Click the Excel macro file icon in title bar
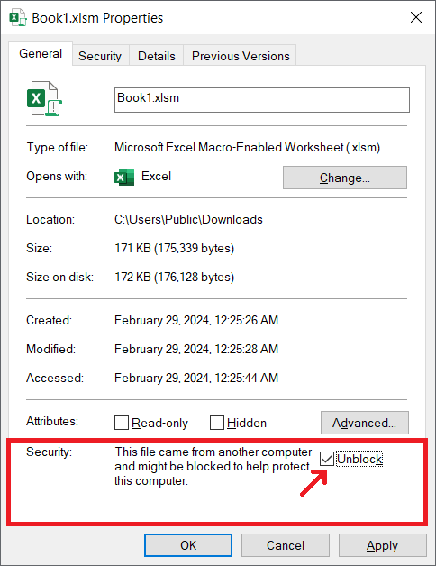The height and width of the screenshot is (566, 436). click(x=18, y=18)
